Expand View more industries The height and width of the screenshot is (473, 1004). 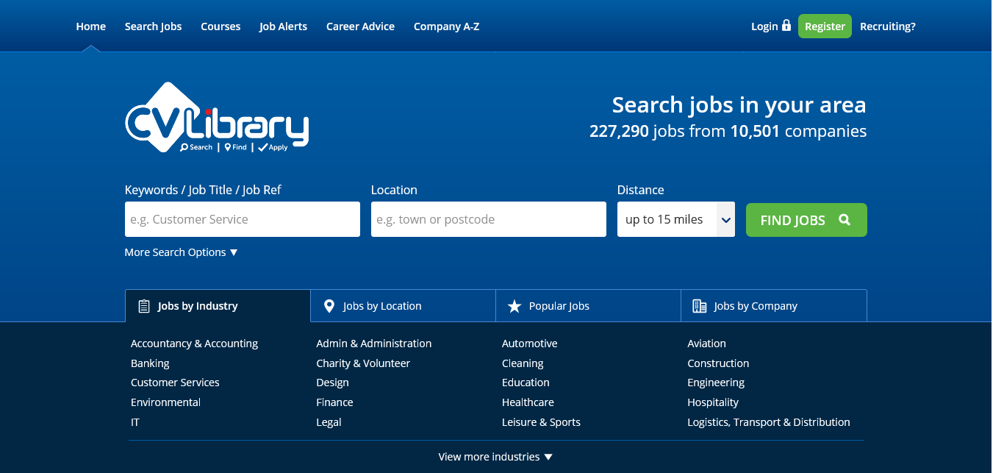click(x=495, y=457)
